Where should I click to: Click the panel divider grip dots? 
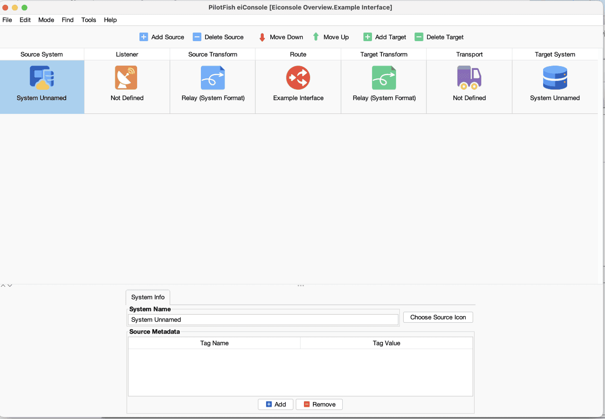click(x=301, y=286)
